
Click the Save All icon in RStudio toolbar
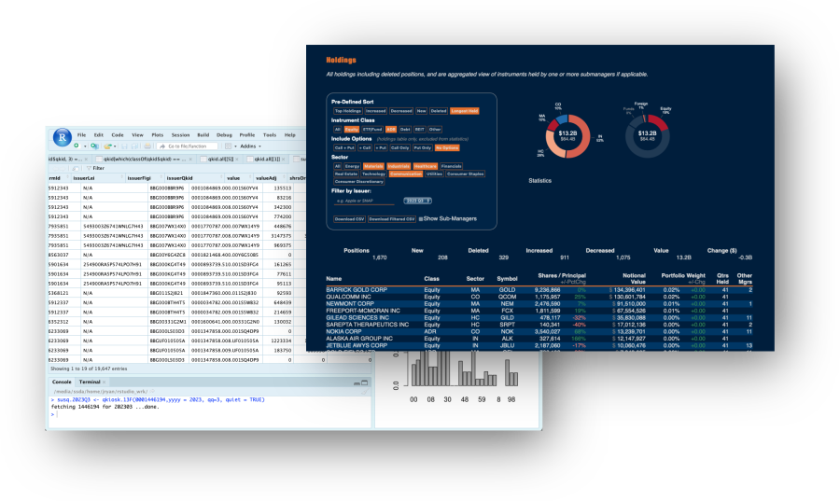coord(134,146)
